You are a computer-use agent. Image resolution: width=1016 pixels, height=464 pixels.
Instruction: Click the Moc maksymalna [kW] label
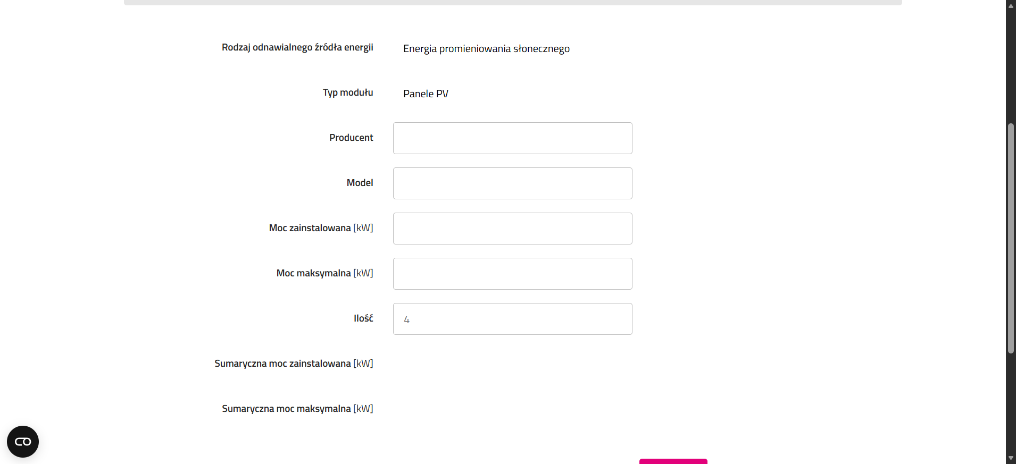click(324, 273)
